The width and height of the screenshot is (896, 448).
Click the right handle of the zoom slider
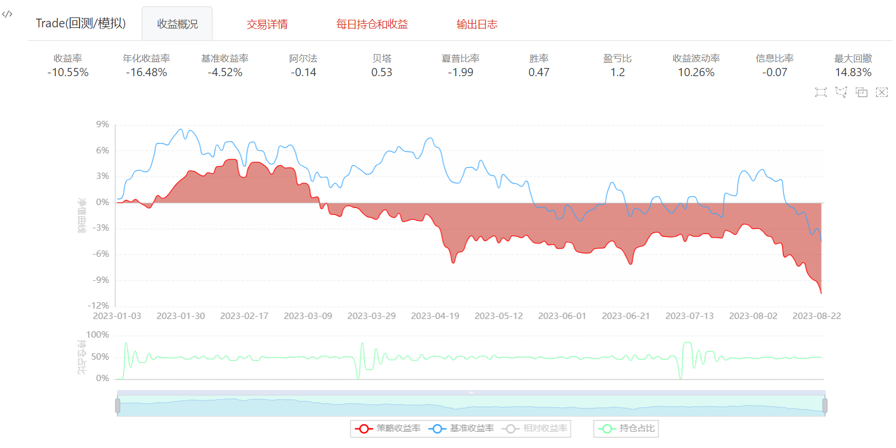(x=825, y=406)
